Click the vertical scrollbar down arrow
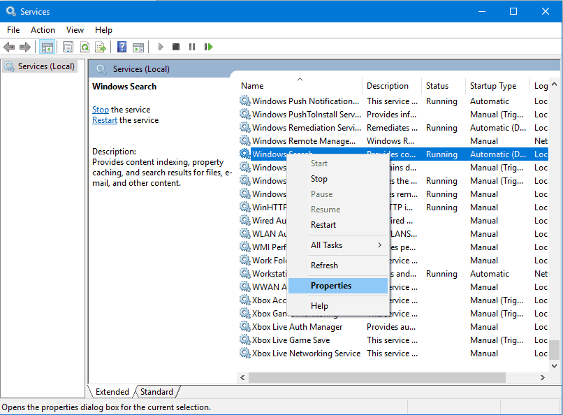The image size is (563, 415). pyautogui.click(x=554, y=366)
